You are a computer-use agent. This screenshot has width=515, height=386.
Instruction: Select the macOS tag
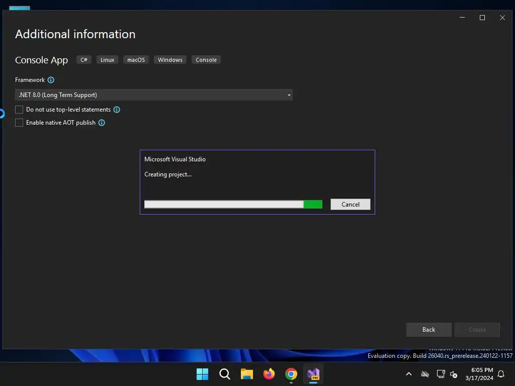point(136,60)
